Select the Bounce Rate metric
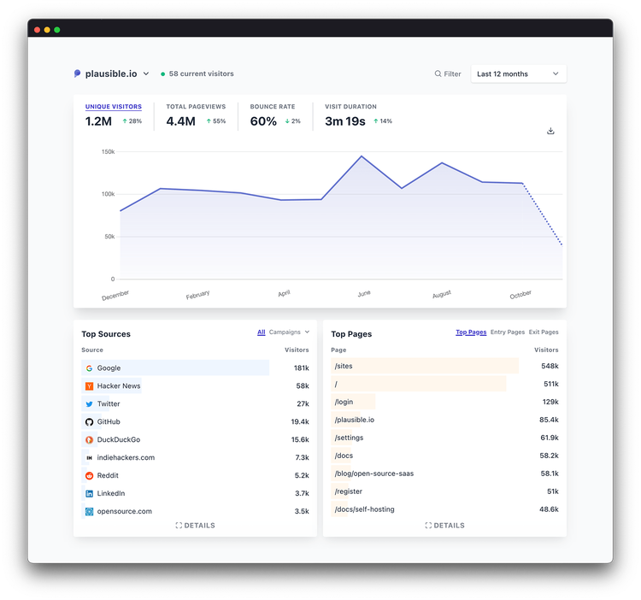Viewport: 641px width, 600px height. [x=273, y=107]
